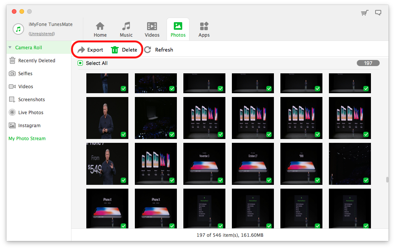Click the Export arrow icon
The width and height of the screenshot is (395, 249).
coord(81,50)
